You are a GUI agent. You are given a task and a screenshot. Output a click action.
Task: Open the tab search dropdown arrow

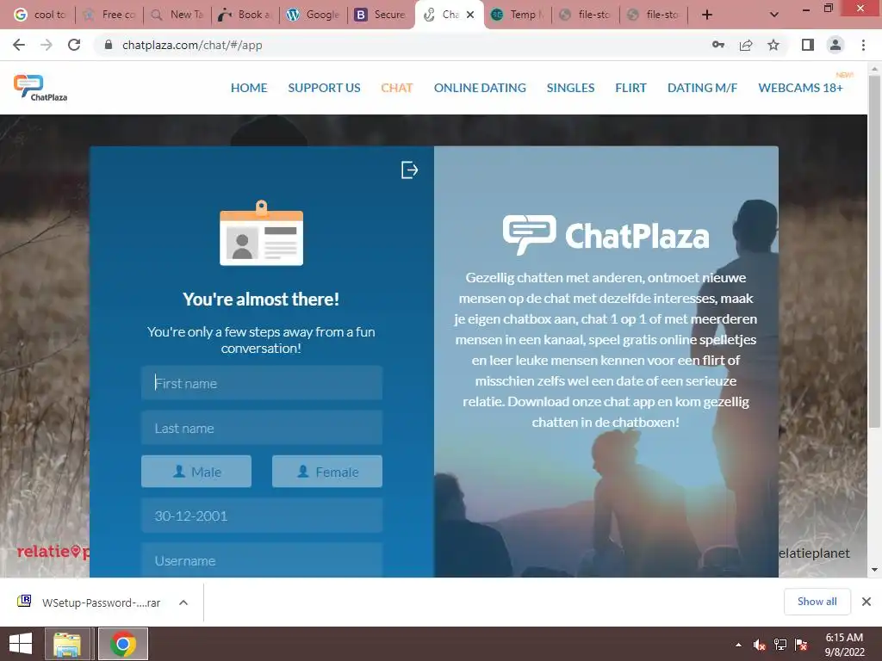(x=774, y=15)
